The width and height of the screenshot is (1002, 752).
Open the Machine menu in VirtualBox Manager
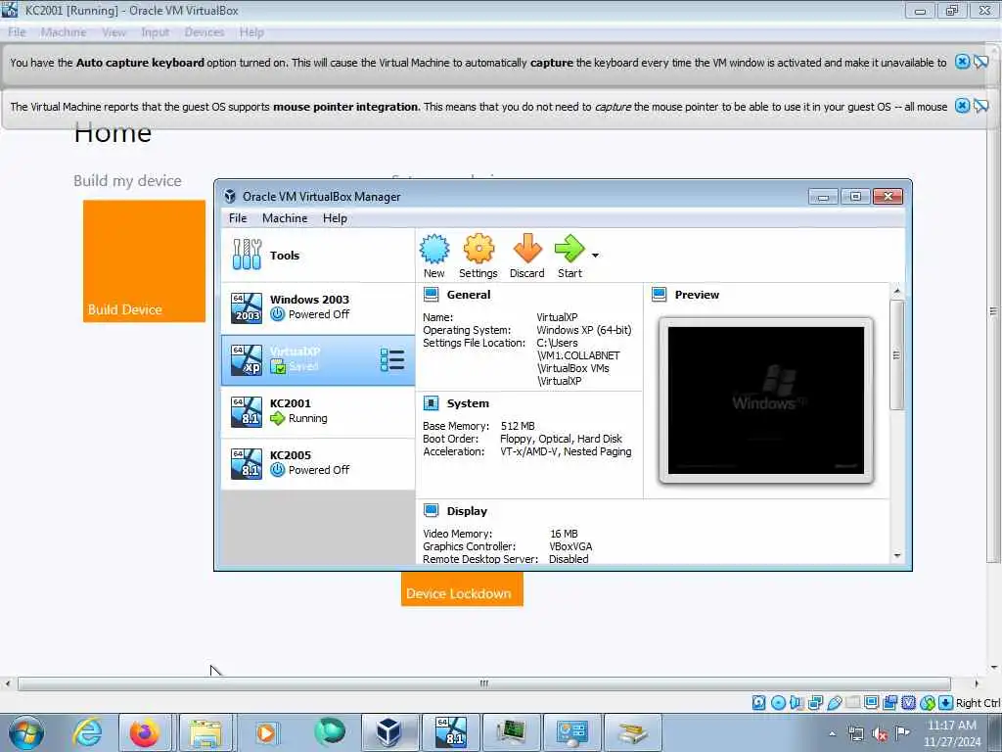[x=285, y=218]
